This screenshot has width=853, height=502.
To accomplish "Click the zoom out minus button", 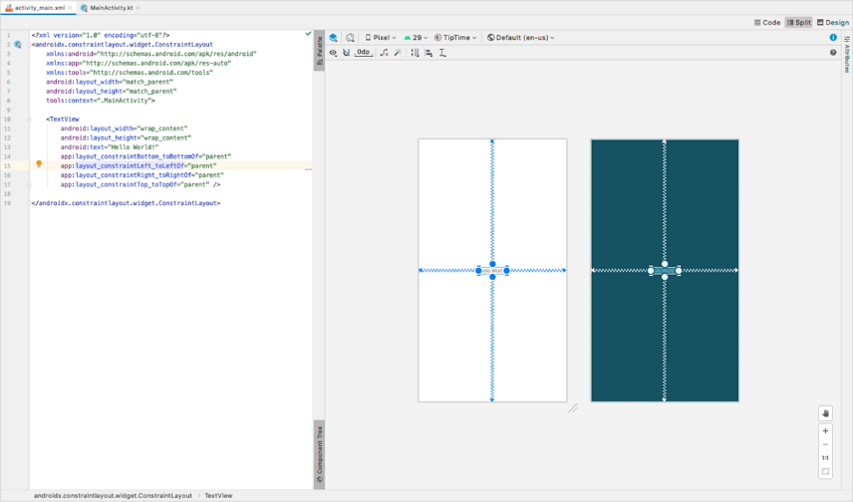I will (825, 444).
